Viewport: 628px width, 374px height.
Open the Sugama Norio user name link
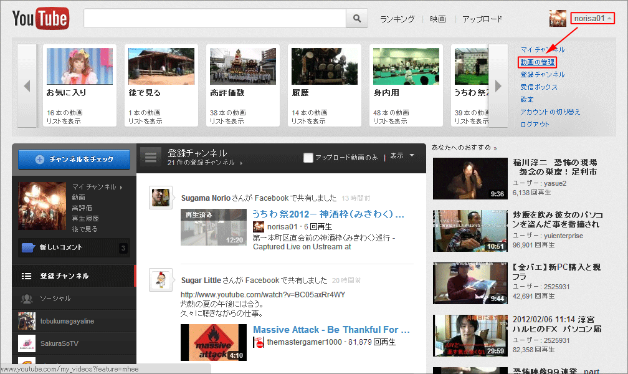coord(206,198)
